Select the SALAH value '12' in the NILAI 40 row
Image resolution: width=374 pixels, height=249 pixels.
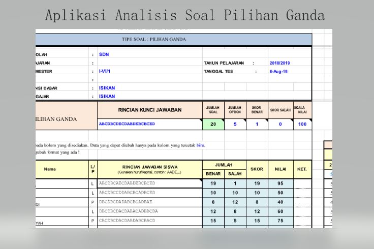(235, 202)
